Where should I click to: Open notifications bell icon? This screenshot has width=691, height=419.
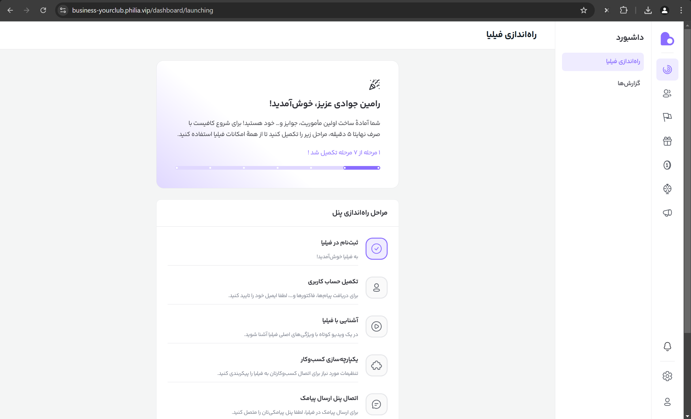click(667, 346)
